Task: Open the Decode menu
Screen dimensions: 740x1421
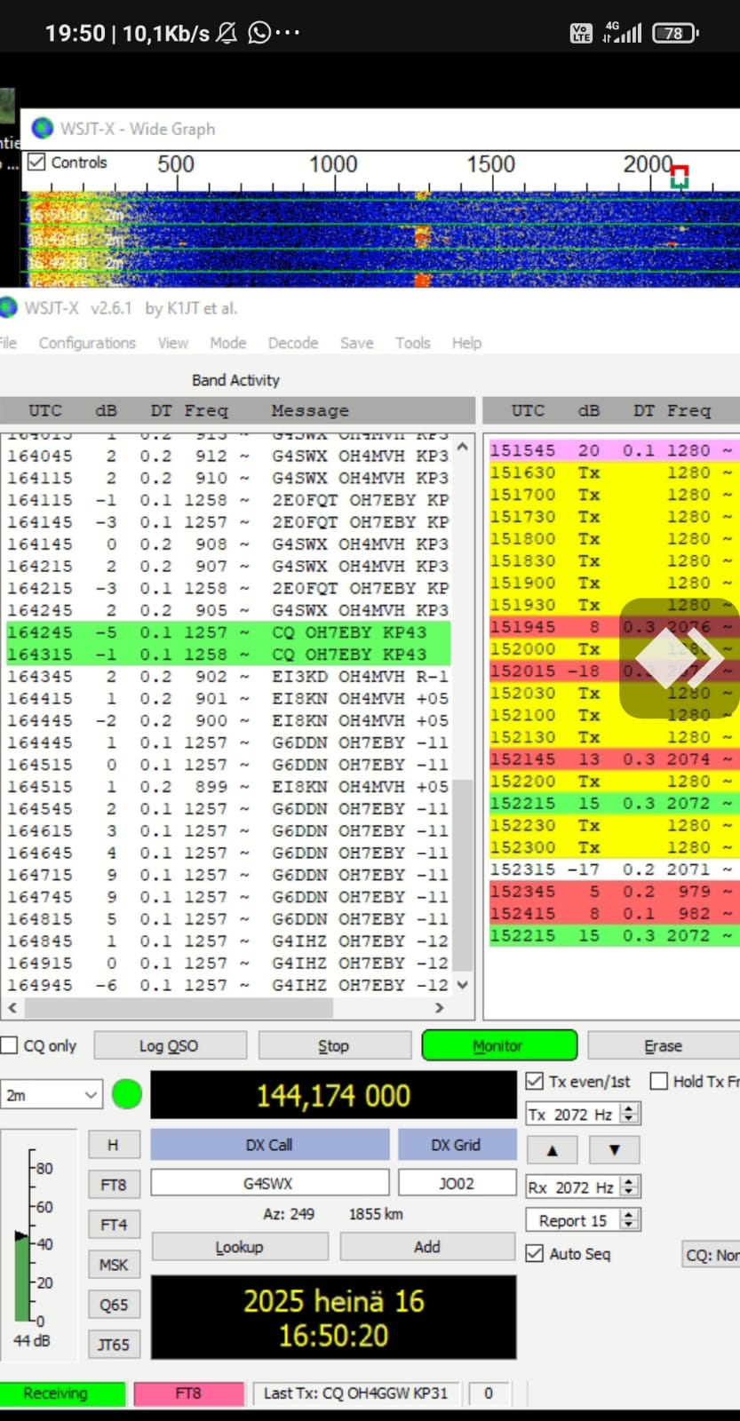Action: click(x=293, y=343)
